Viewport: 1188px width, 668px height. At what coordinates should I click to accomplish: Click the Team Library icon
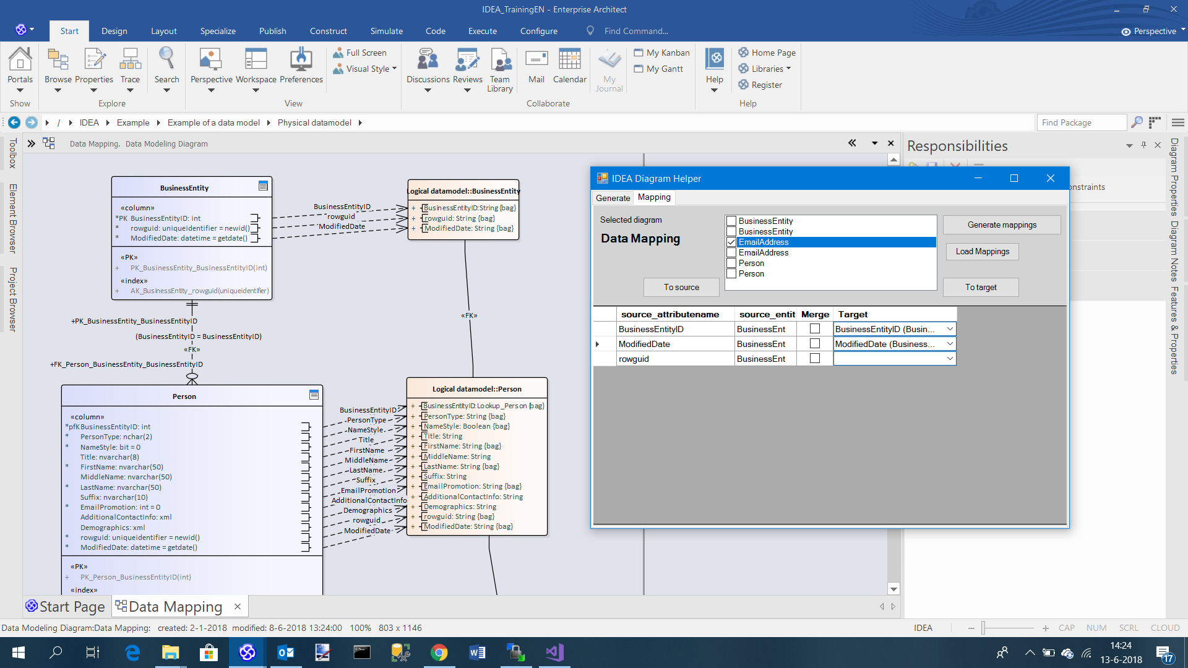pyautogui.click(x=500, y=61)
